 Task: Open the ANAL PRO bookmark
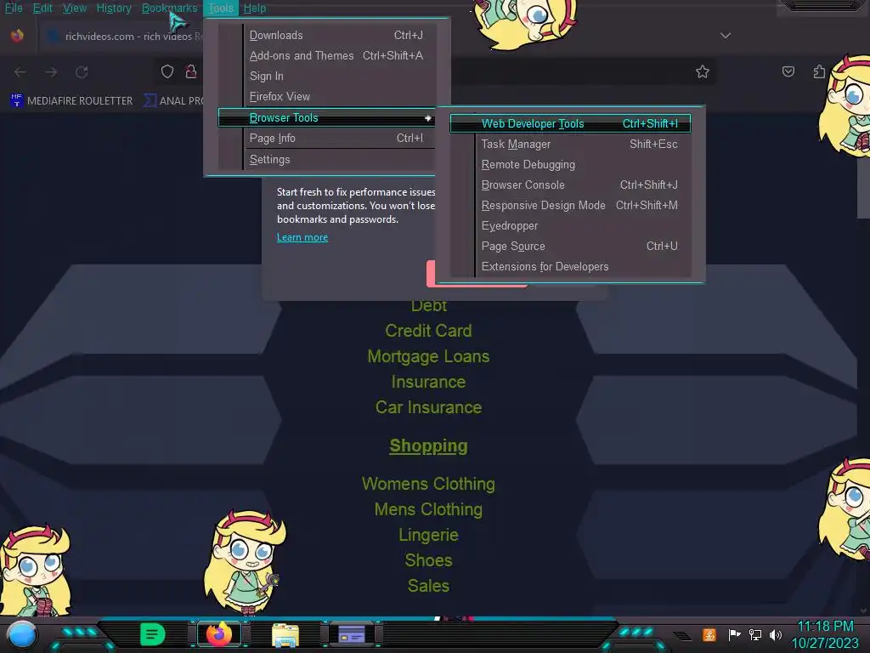(173, 100)
